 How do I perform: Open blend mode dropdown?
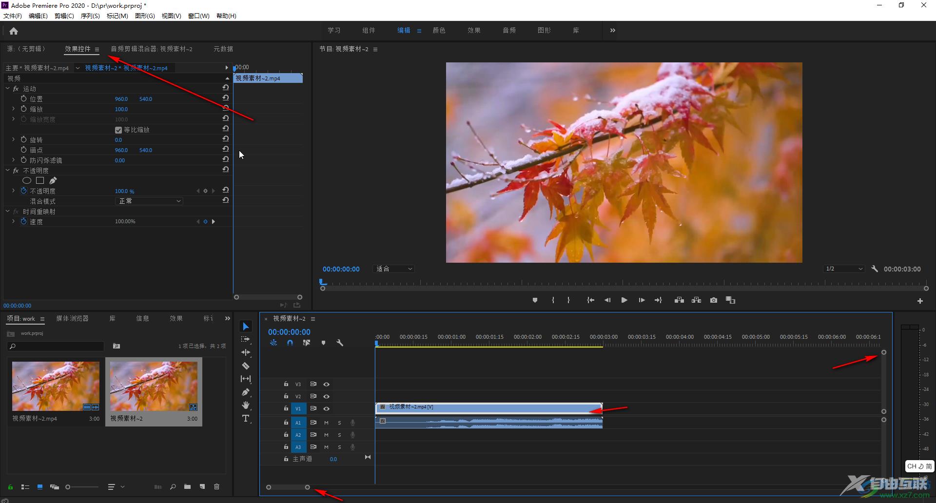[x=149, y=201]
